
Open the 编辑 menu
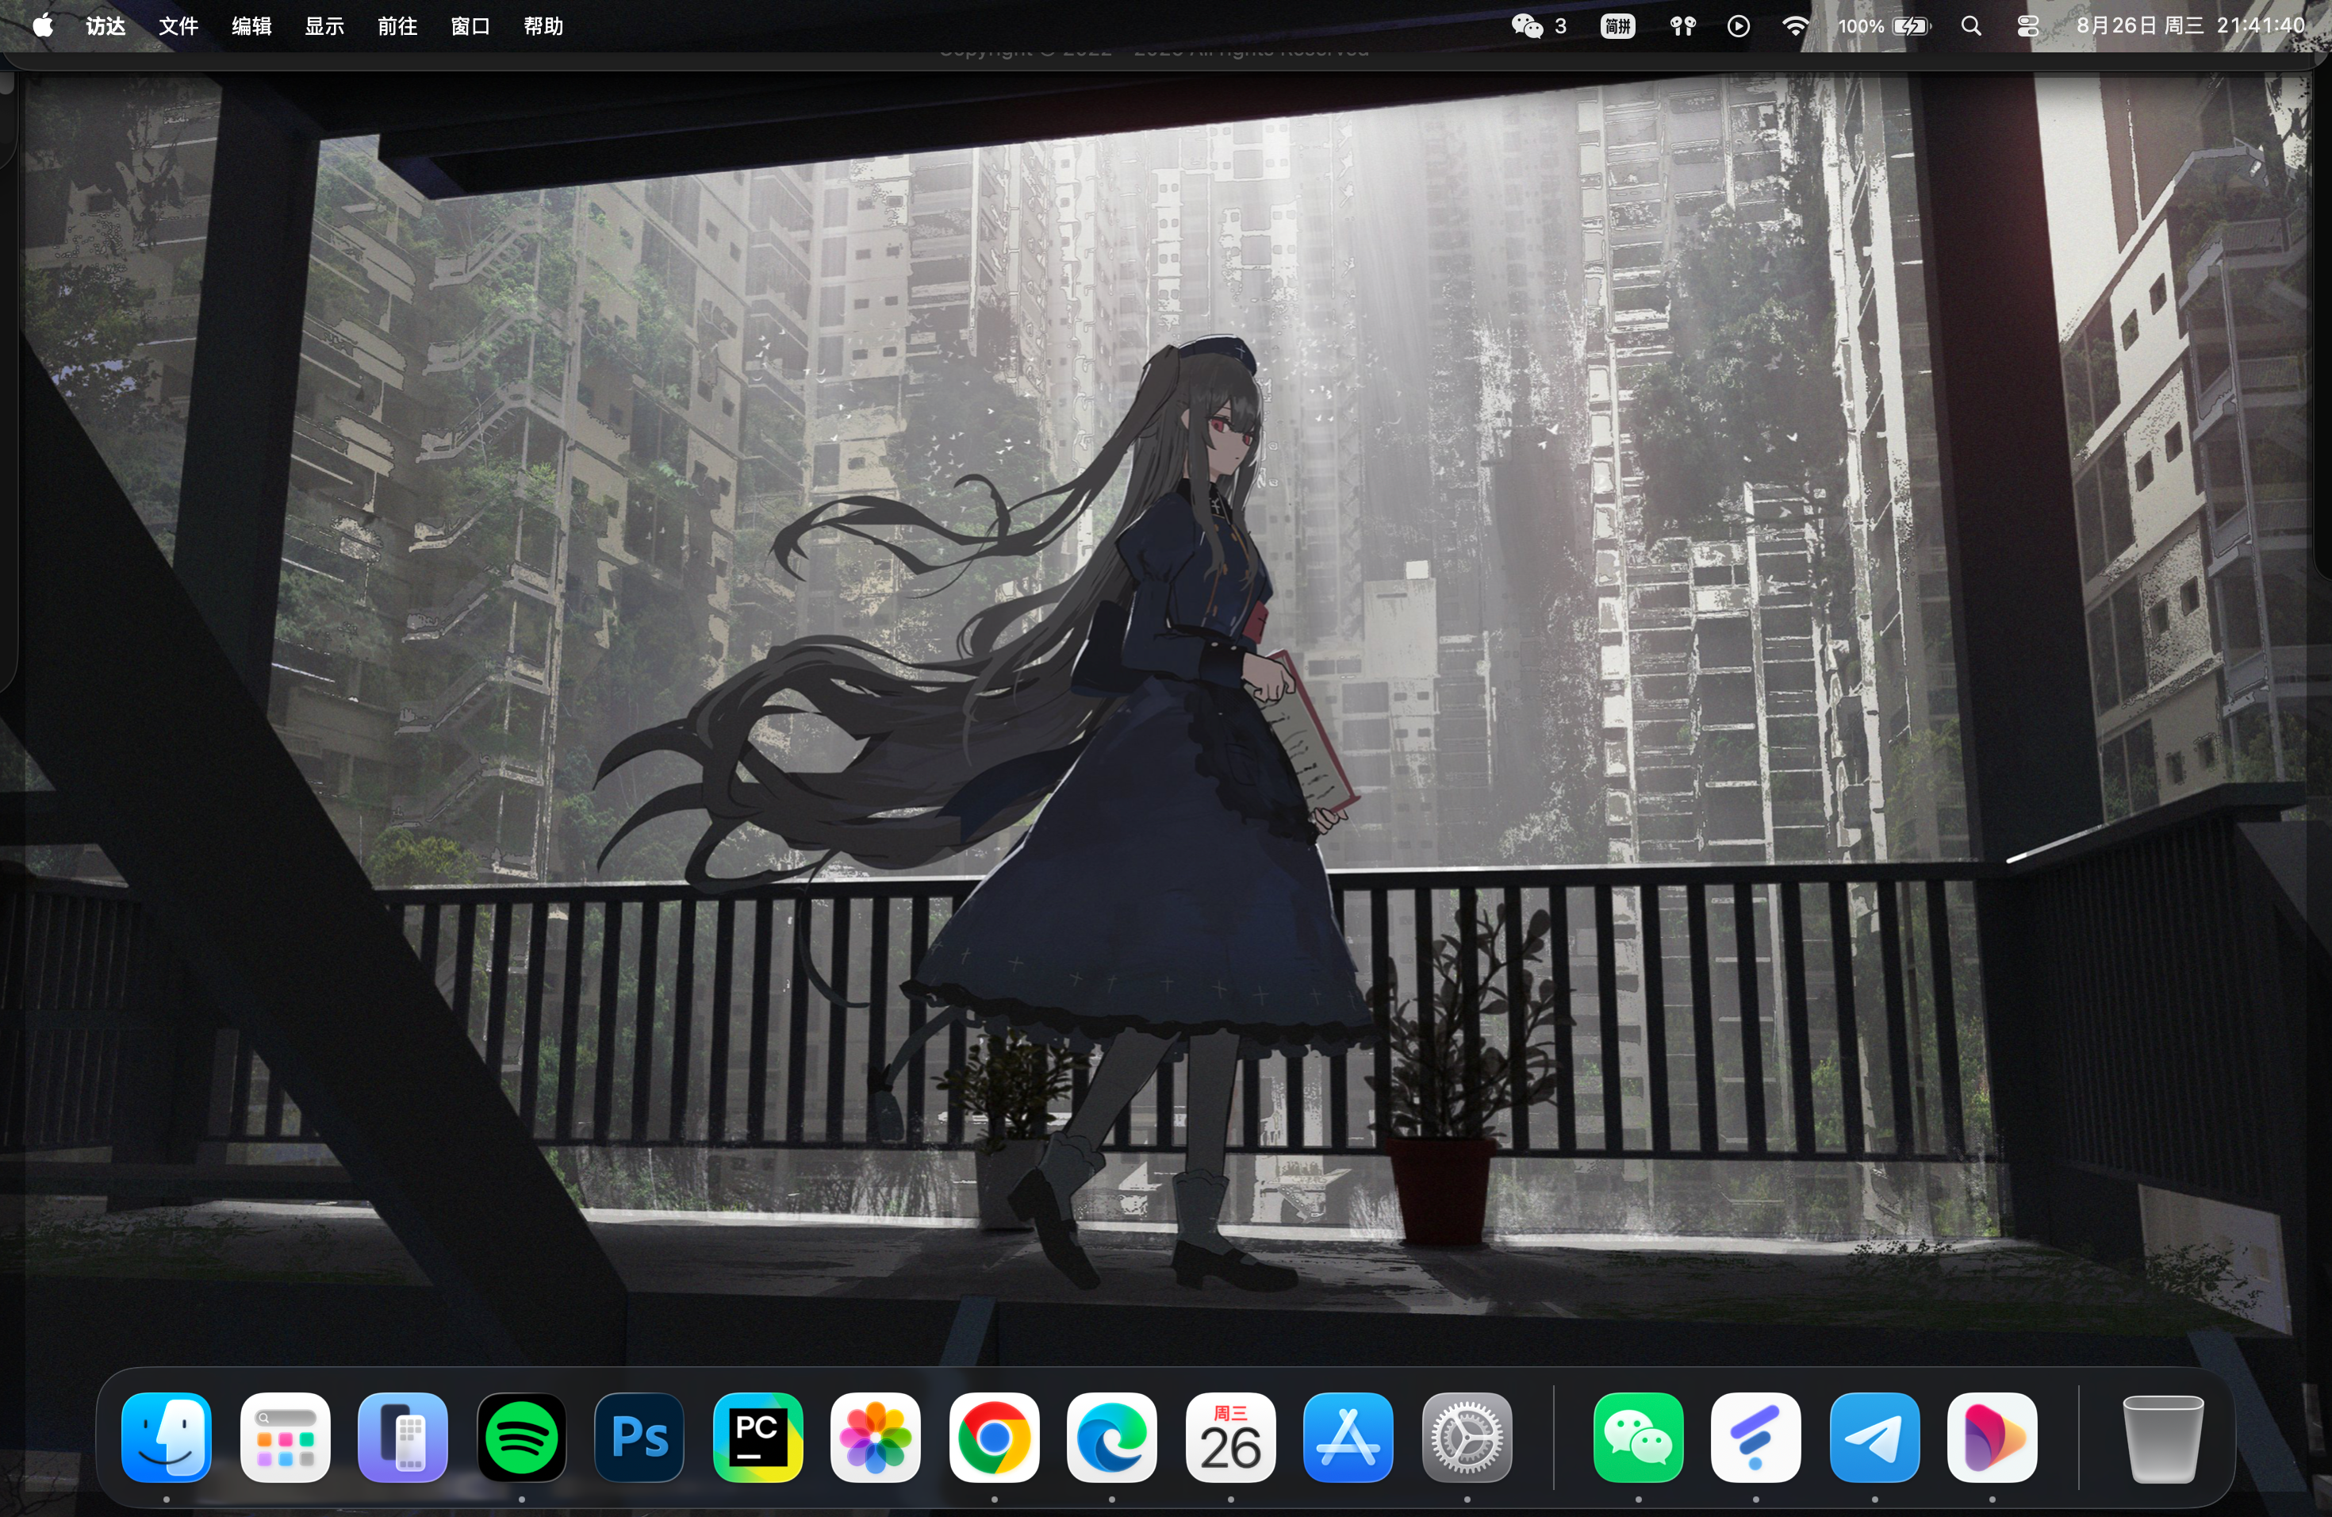point(251,25)
